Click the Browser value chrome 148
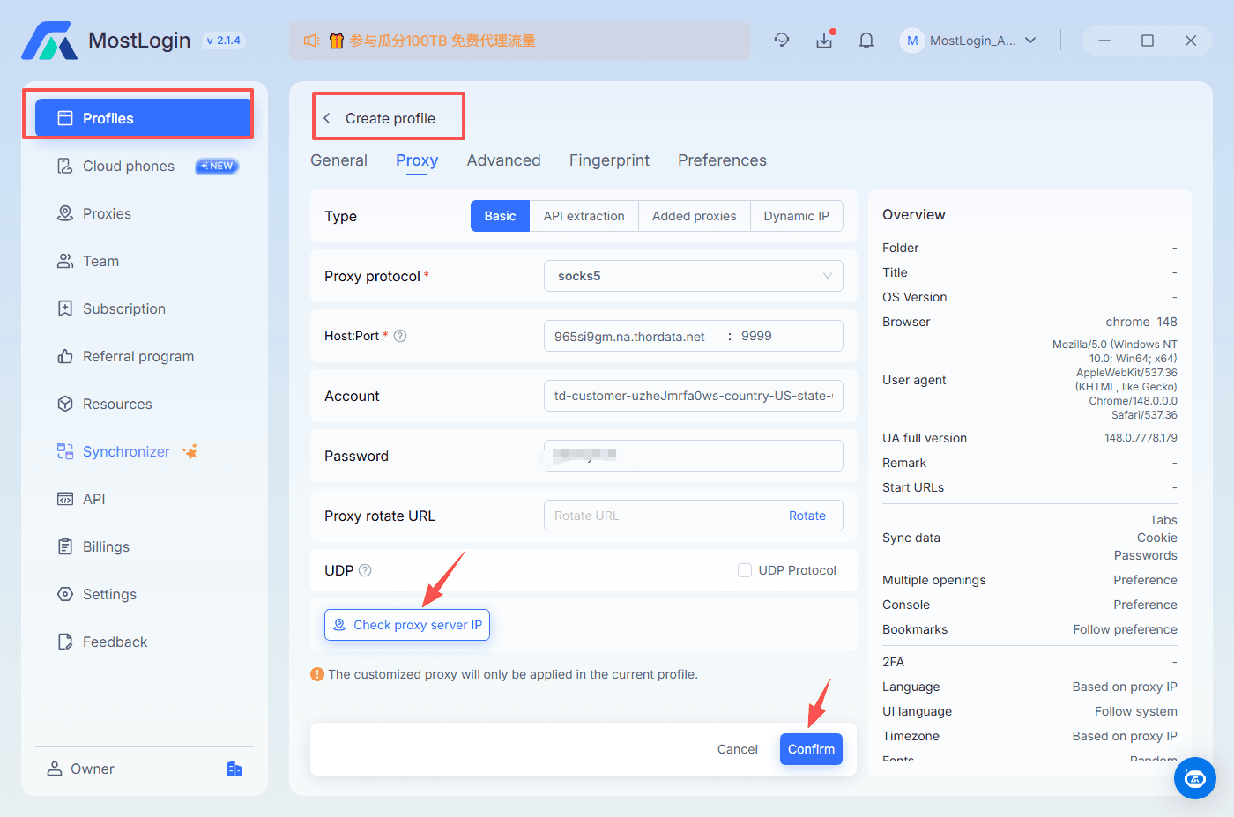Viewport: 1234px width, 817px height. coord(1141,322)
